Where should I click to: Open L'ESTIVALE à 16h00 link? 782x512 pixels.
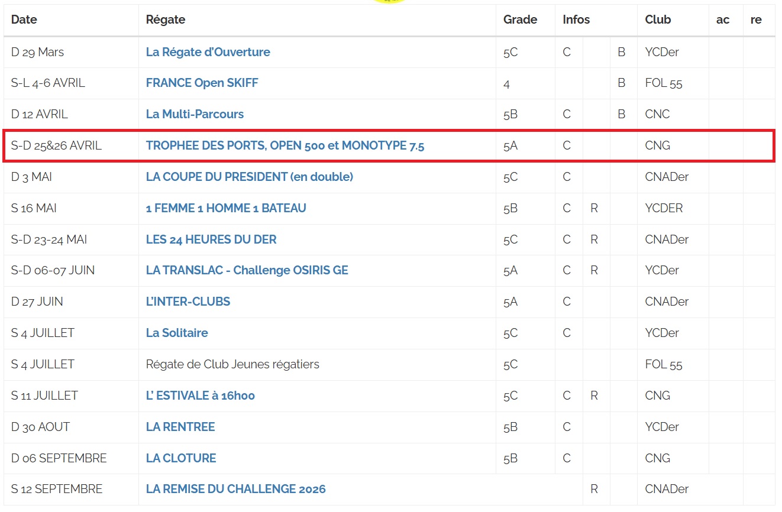click(200, 396)
